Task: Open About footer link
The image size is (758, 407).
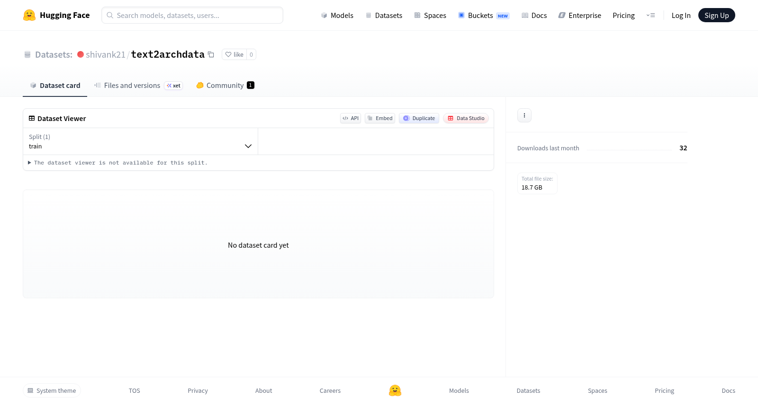Action: pyautogui.click(x=263, y=390)
